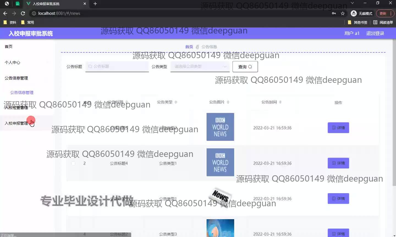Click the News newspaper thumbnail
This screenshot has height=237, width=396.
(220, 198)
